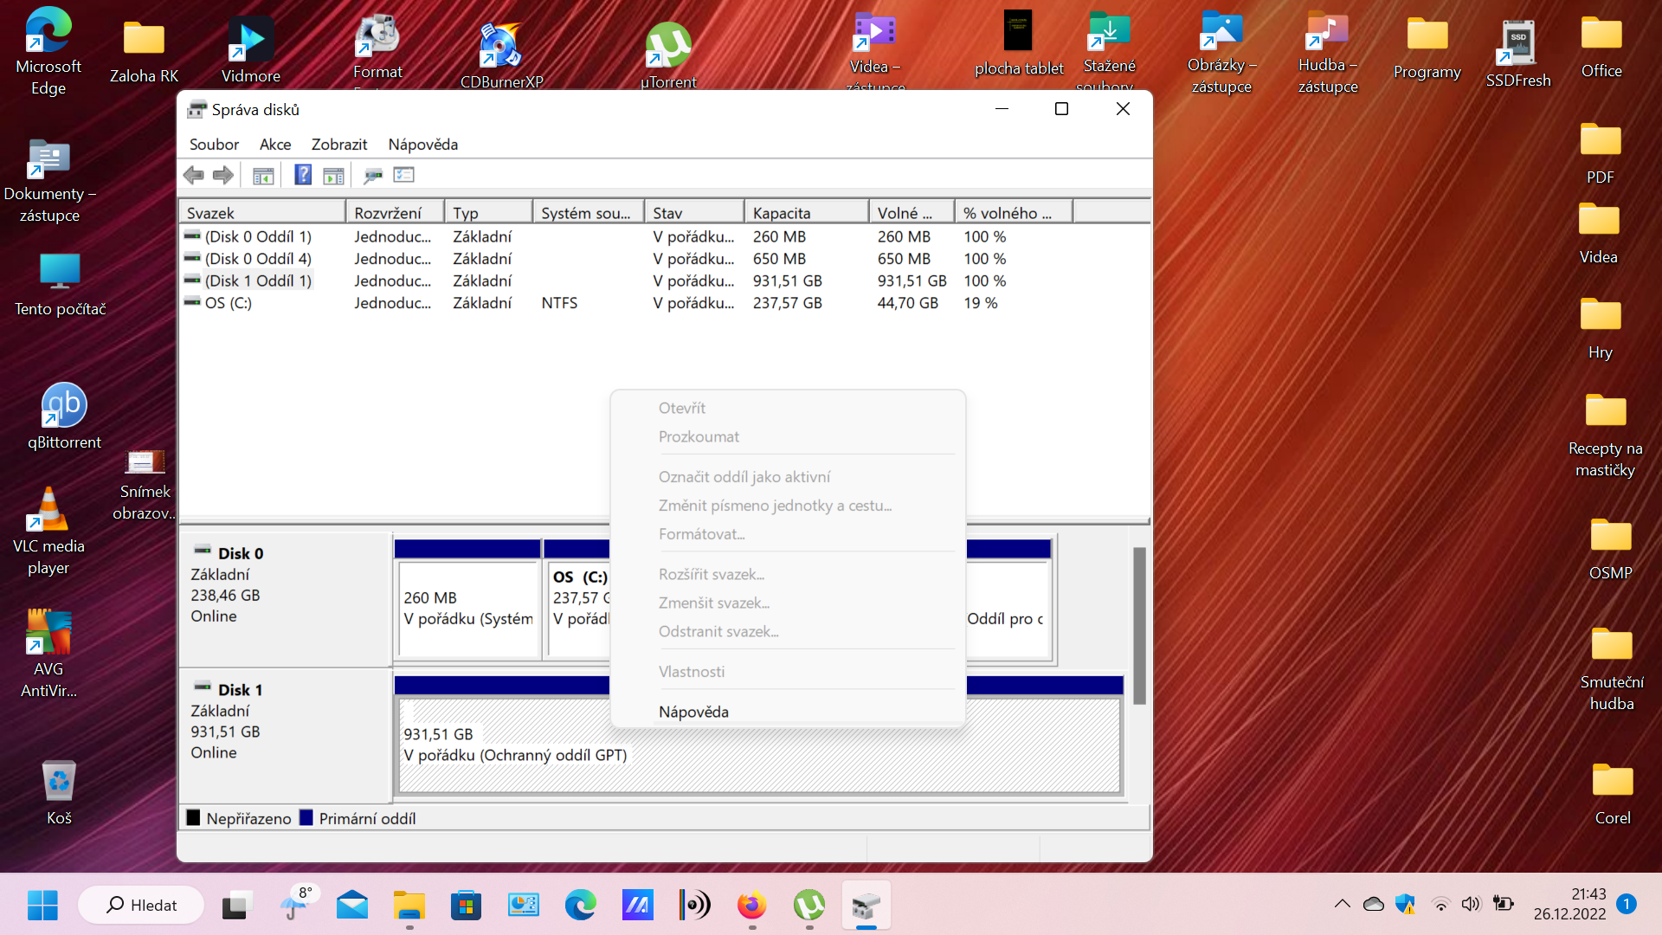Open the Zobrazit menu
1662x935 pixels.
point(339,145)
